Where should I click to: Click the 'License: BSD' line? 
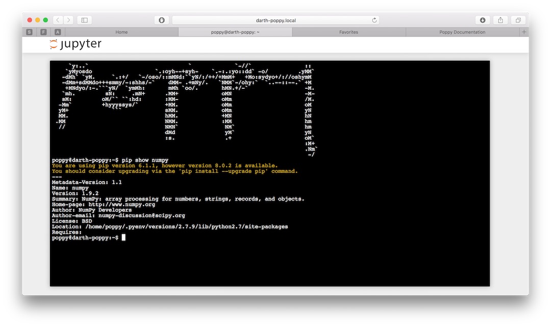coord(72,221)
